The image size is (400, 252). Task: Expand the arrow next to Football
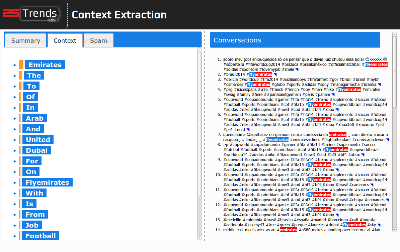[x=15, y=236]
